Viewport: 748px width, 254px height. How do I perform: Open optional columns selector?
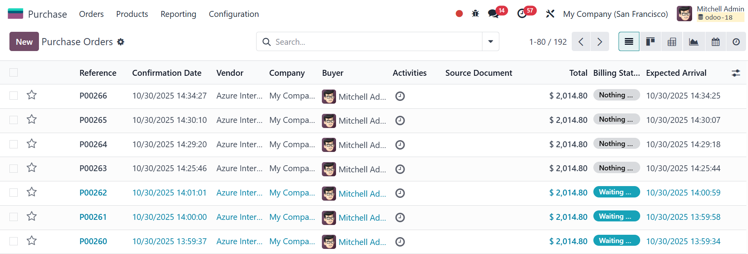click(735, 73)
